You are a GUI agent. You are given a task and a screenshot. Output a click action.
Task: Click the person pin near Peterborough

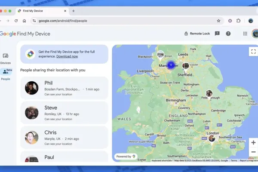pos(209,94)
